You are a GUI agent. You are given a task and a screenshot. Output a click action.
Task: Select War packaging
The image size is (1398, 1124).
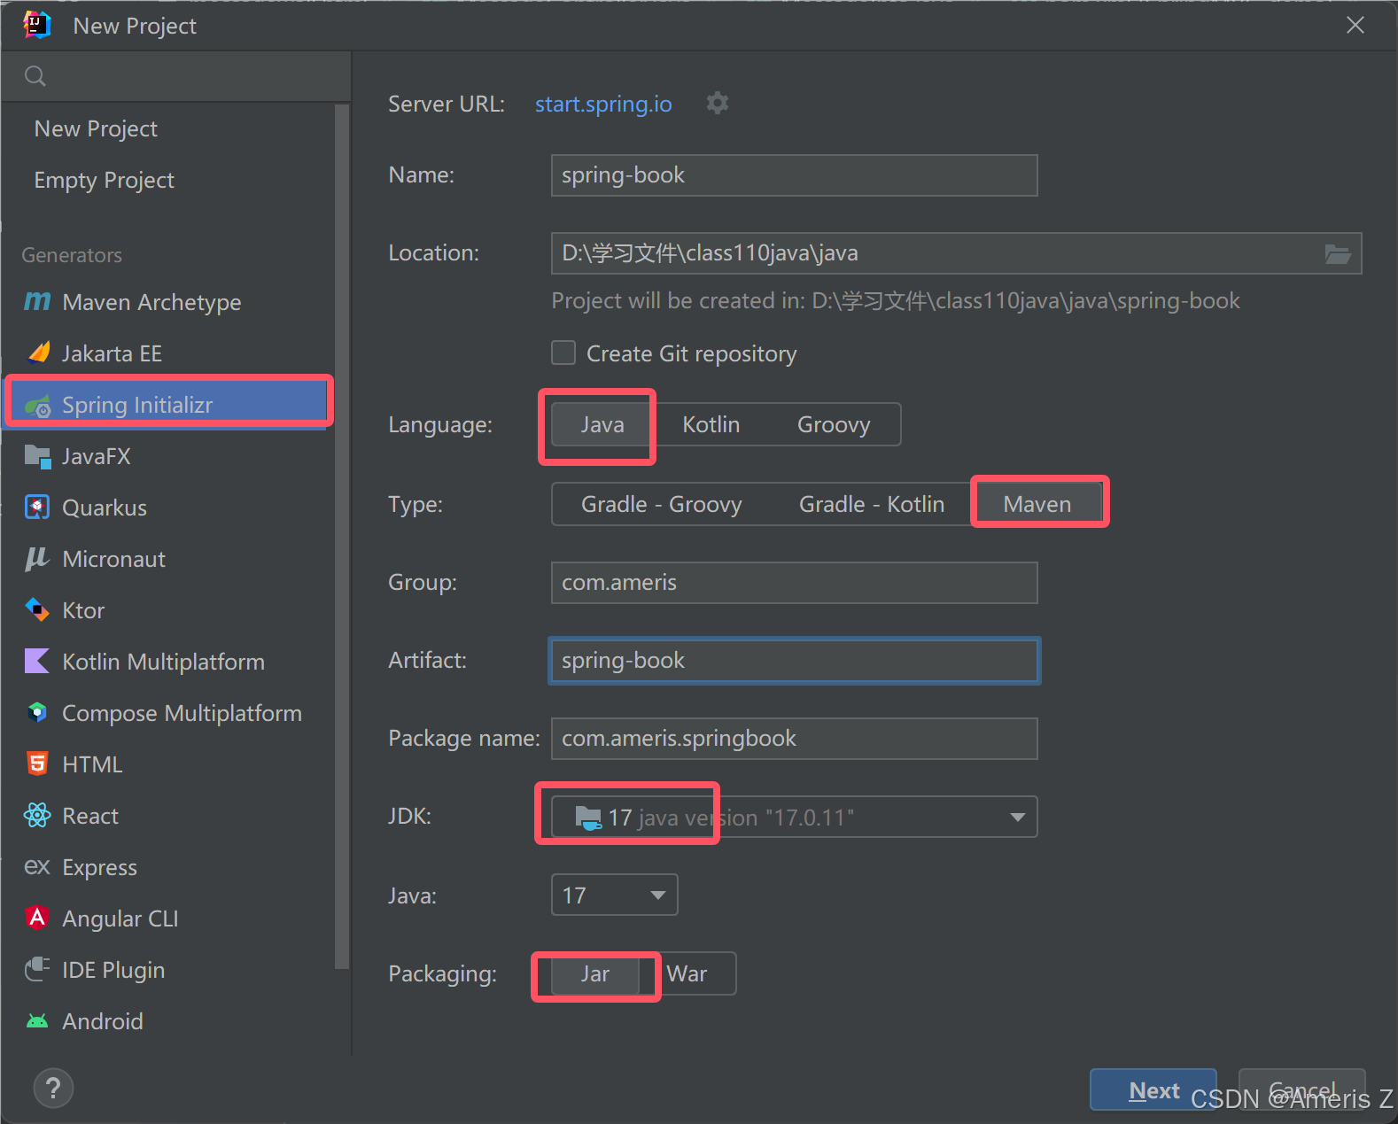click(687, 974)
